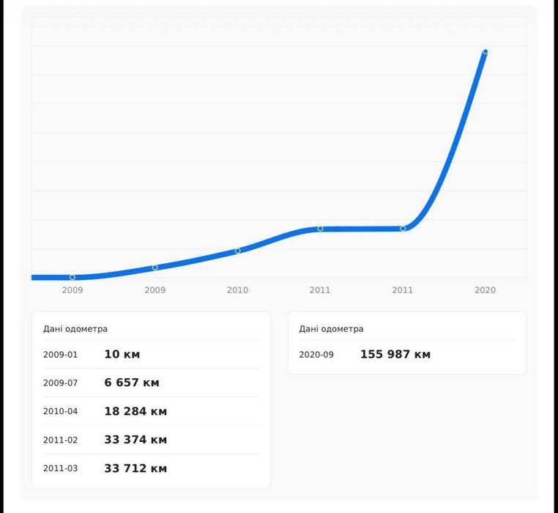Screen dimensions: 558x513
Task: Click the 2010 data point on the line
Action: [237, 251]
